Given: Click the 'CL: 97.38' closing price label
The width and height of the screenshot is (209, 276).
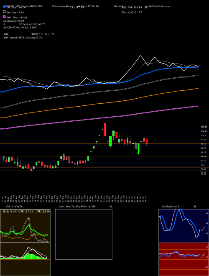Looking at the screenshot, I should pos(77,8).
